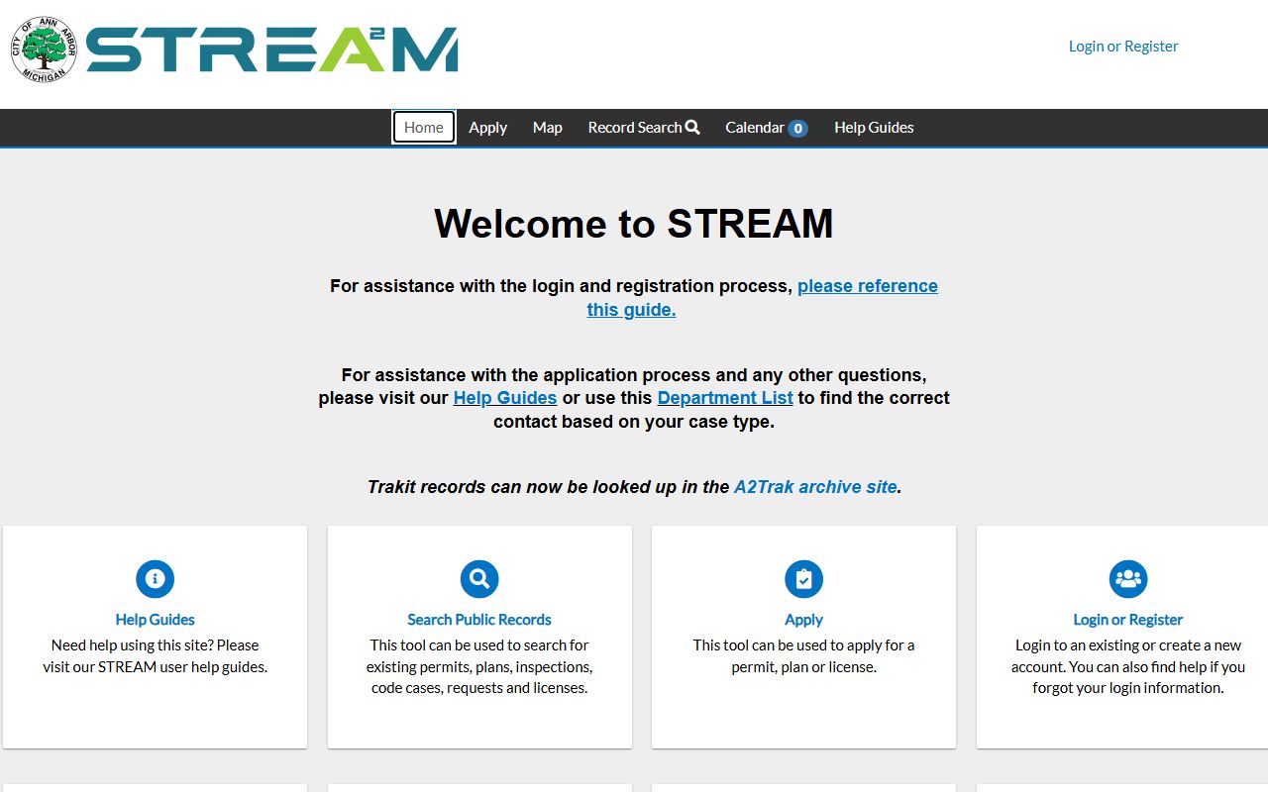Open the Department List link
This screenshot has width=1268, height=792.
725,397
